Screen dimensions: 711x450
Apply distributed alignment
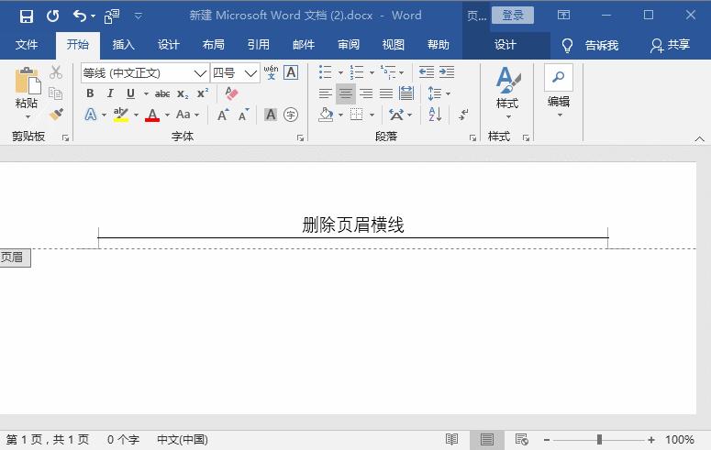pos(406,93)
